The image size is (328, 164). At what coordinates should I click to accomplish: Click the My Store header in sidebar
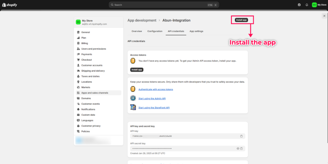[x=99, y=22]
